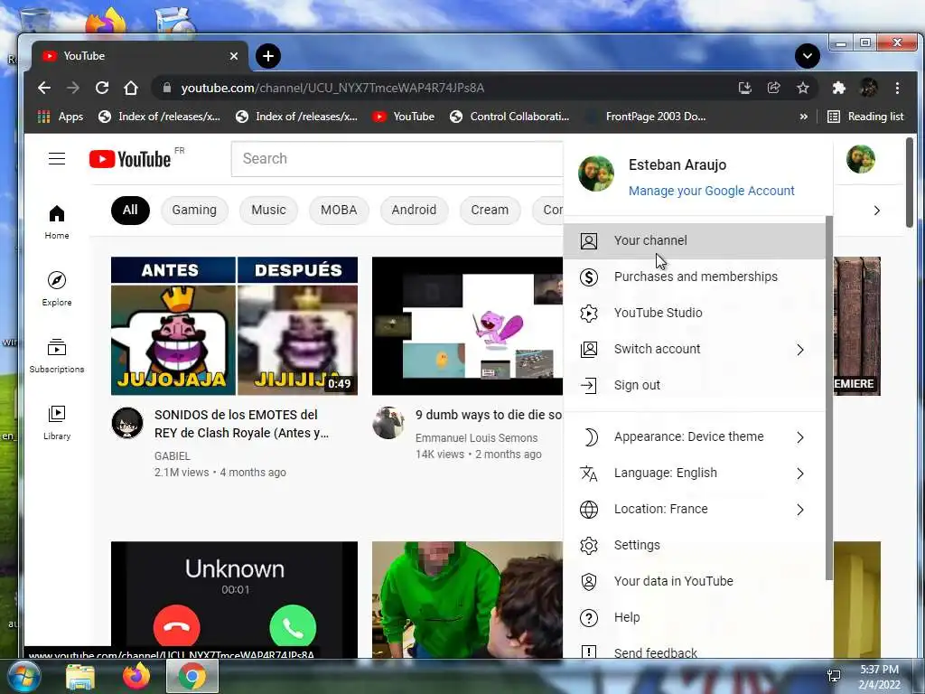Open the 9 dumb ways to die thumbnail
This screenshot has width=925, height=694.
[x=467, y=325]
